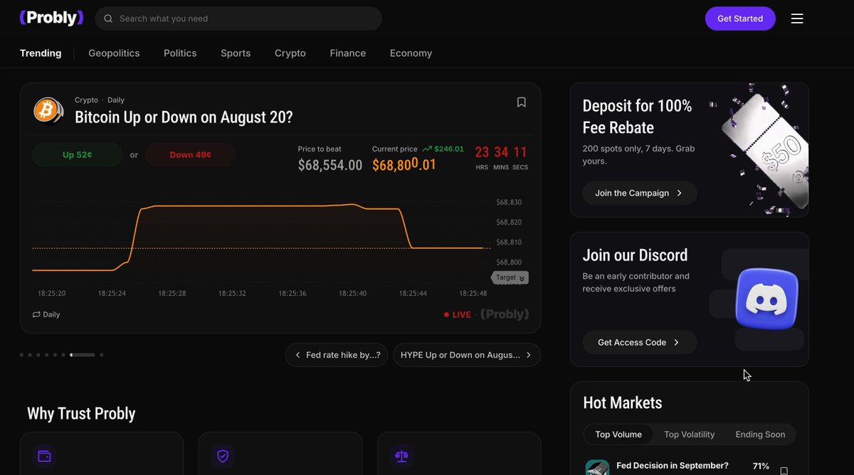The image size is (854, 475).
Task: Bookmark the Bitcoin Up or Down market
Action: coord(521,102)
